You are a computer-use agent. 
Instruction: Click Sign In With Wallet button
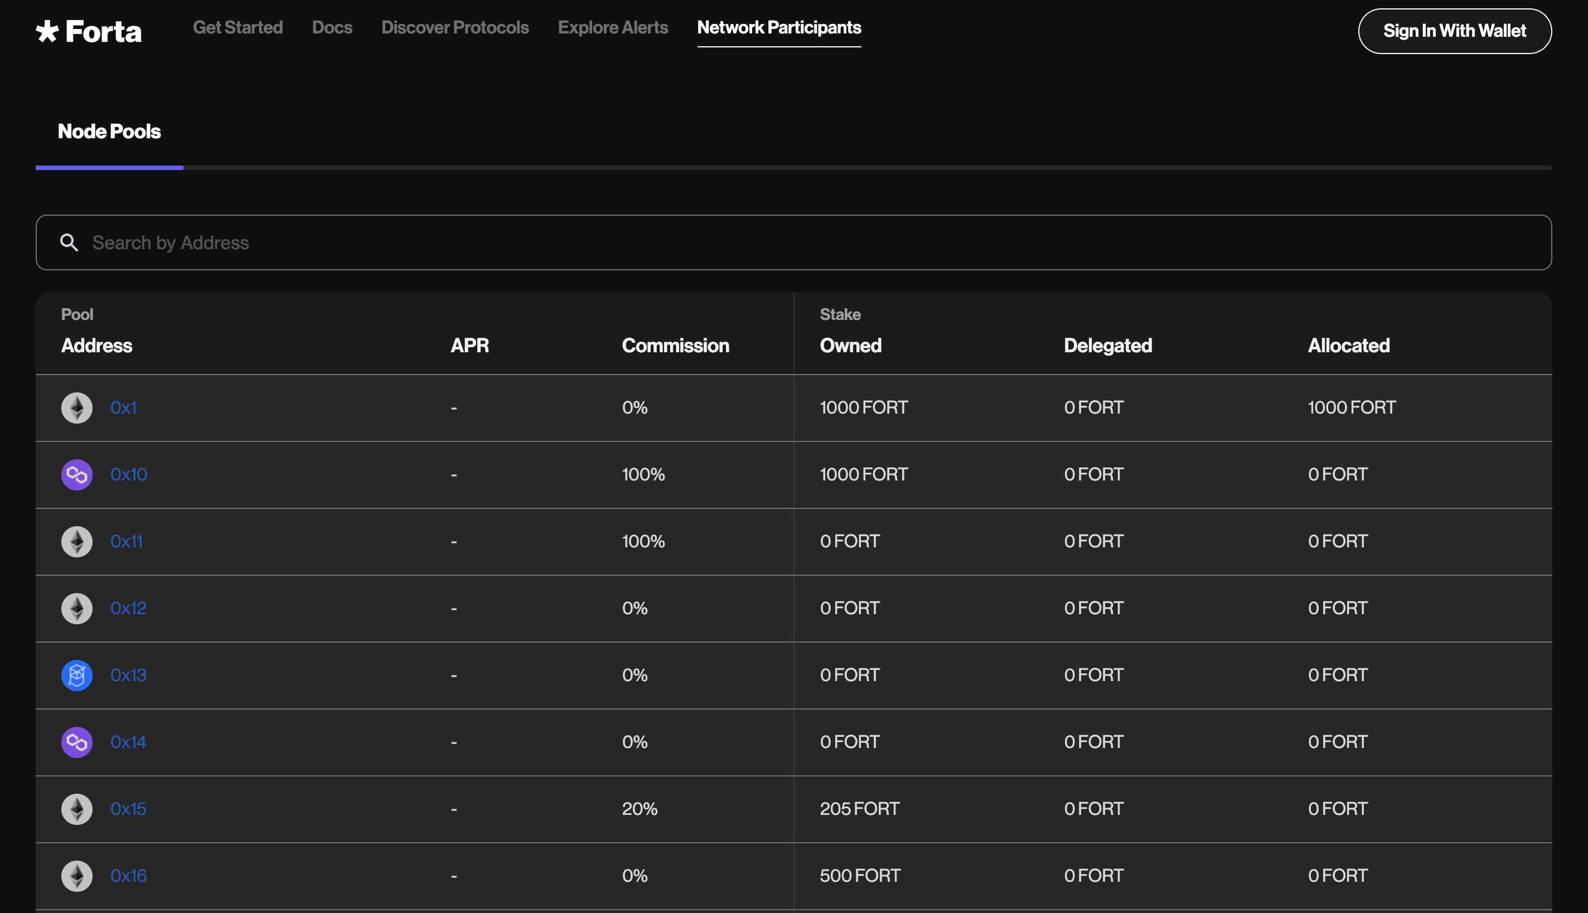click(x=1454, y=31)
